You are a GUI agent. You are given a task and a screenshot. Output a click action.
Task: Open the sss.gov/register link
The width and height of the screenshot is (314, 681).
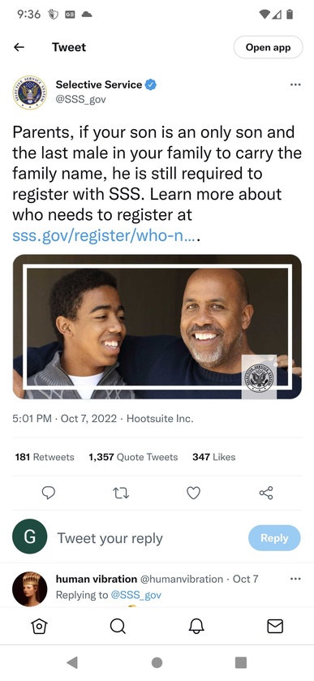coord(105,235)
